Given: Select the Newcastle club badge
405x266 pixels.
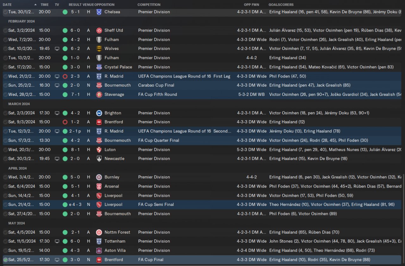Looking at the screenshot, I should pyautogui.click(x=99, y=159).
